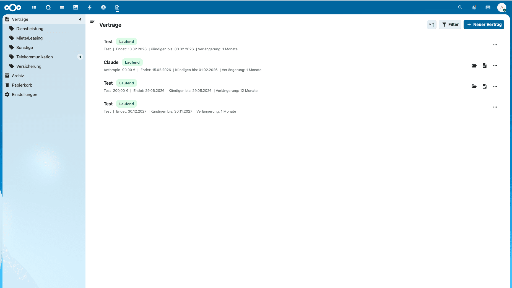
Task: Open the folder icon on the Claude contract
Action: [474, 66]
